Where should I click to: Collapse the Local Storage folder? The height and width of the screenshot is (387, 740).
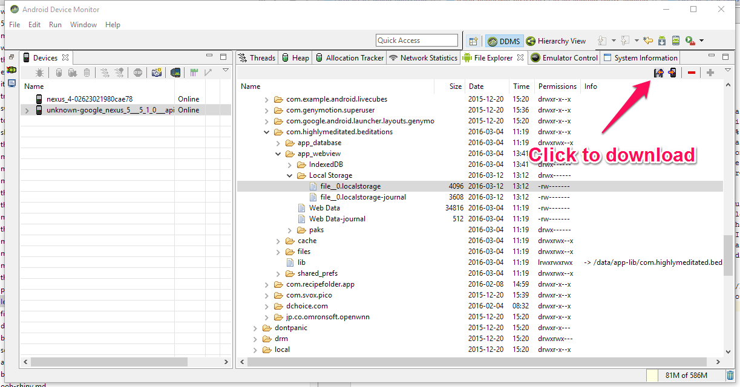pos(290,175)
